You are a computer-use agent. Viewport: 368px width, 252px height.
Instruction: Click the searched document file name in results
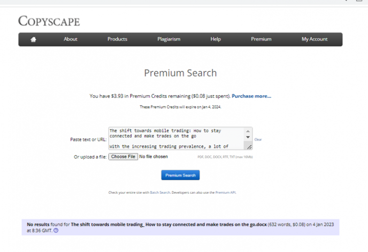pos(169,224)
